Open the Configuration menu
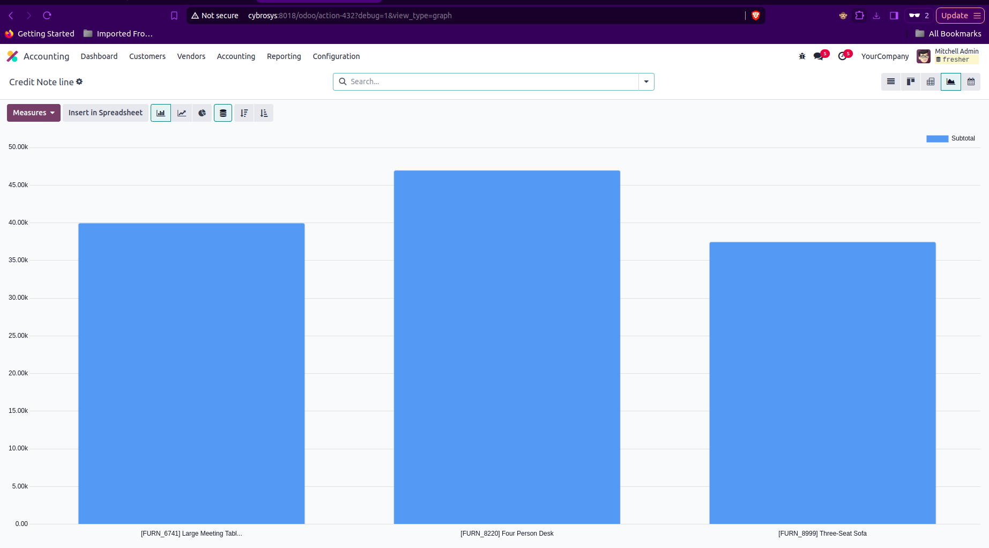 pos(336,56)
